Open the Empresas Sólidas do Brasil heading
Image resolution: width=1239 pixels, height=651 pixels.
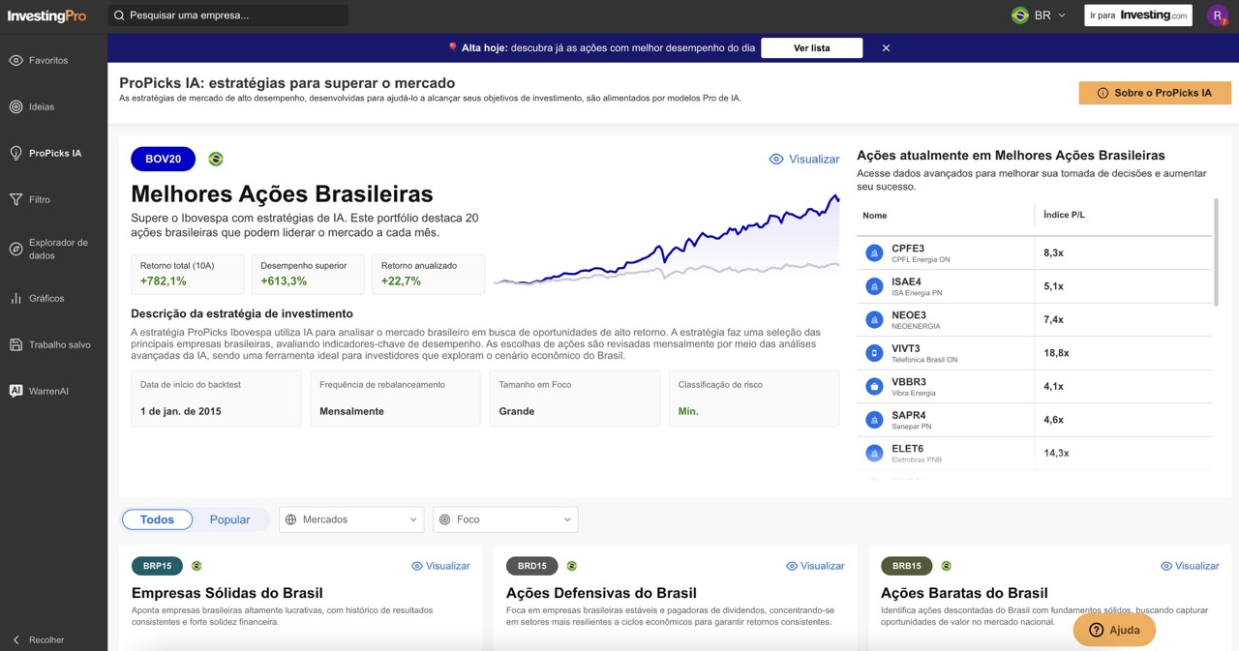227,593
